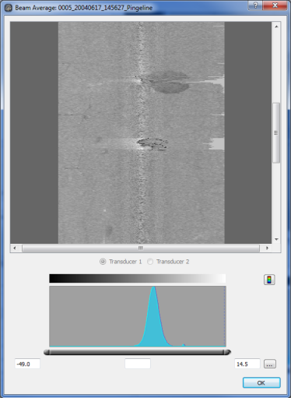Click the left handle of range slider

point(47,352)
